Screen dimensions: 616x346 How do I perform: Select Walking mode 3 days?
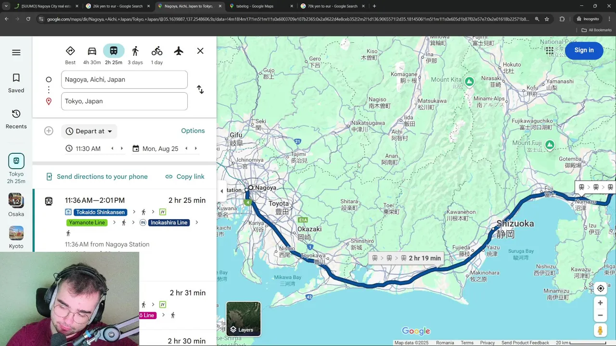click(x=135, y=55)
